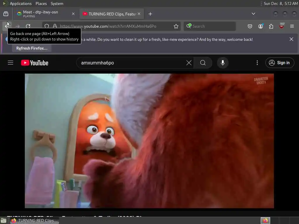Viewport: 299px width, 224px height.
Task: Select TURNING RED Clips taskbar window button
Action: coord(34,220)
